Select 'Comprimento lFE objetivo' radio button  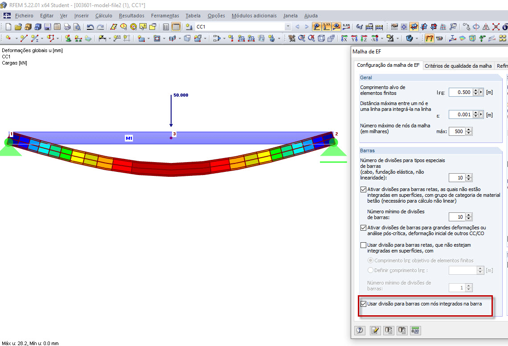pyautogui.click(x=370, y=261)
